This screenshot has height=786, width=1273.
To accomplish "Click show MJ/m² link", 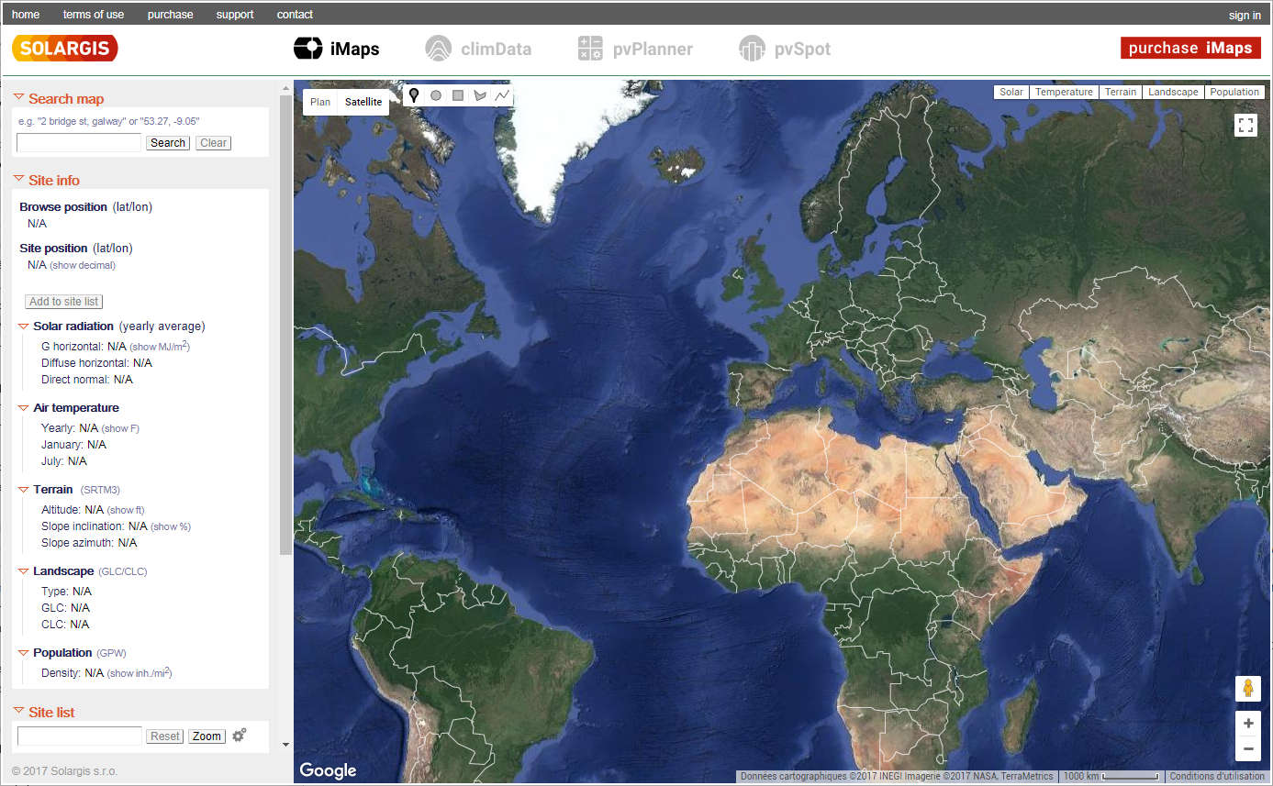I will (160, 347).
